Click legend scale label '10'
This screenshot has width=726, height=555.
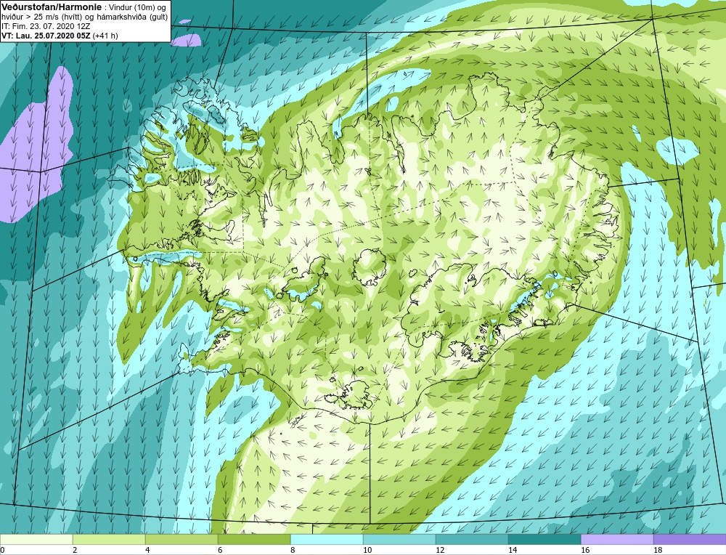click(x=367, y=550)
